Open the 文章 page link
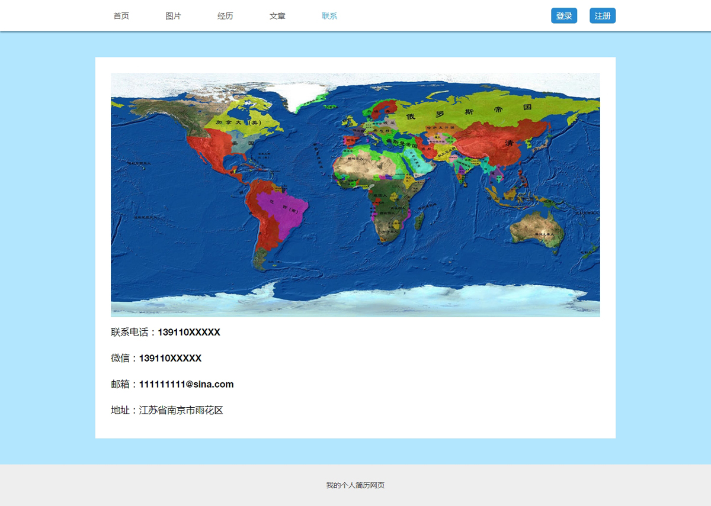Image resolution: width=711 pixels, height=506 pixels. click(277, 16)
